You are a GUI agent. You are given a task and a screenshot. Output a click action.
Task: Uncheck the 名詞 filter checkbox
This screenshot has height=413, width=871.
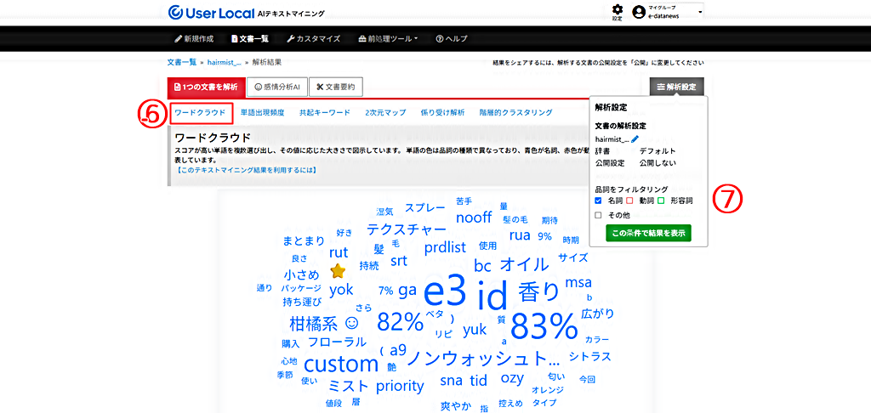598,200
